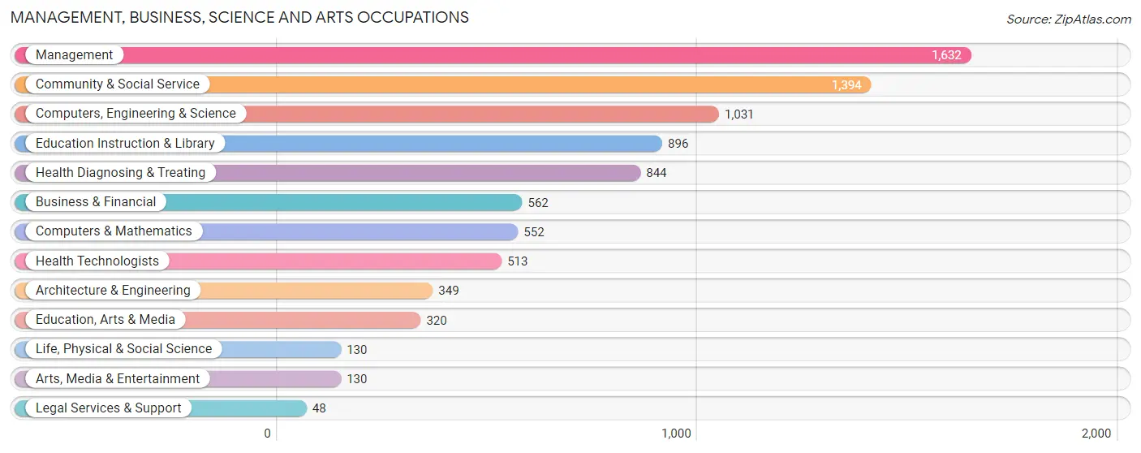Click the 2,000 axis tick label
Screen dimensions: 1141x453
1096,434
